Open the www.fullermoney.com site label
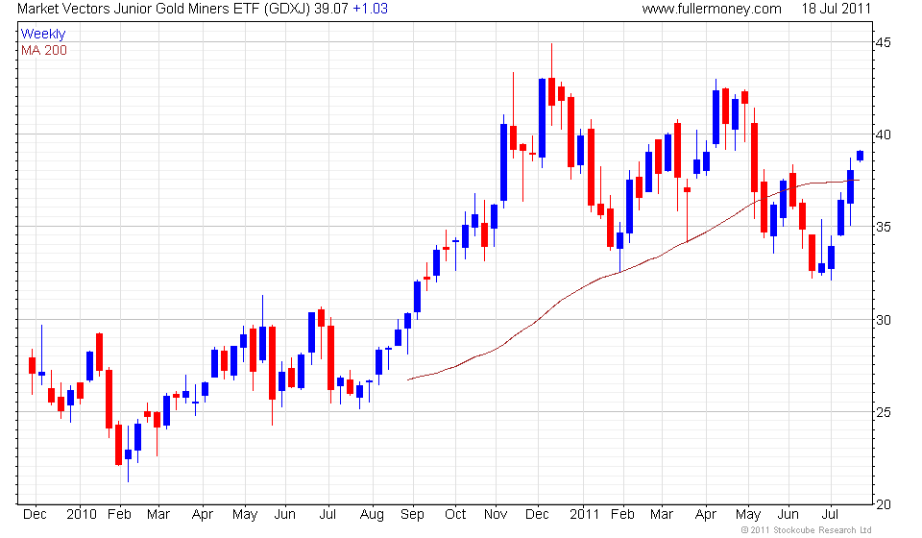This screenshot has height=538, width=922. (x=712, y=9)
